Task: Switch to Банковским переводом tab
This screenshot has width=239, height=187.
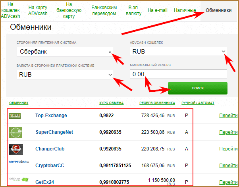Action: tap(104, 10)
